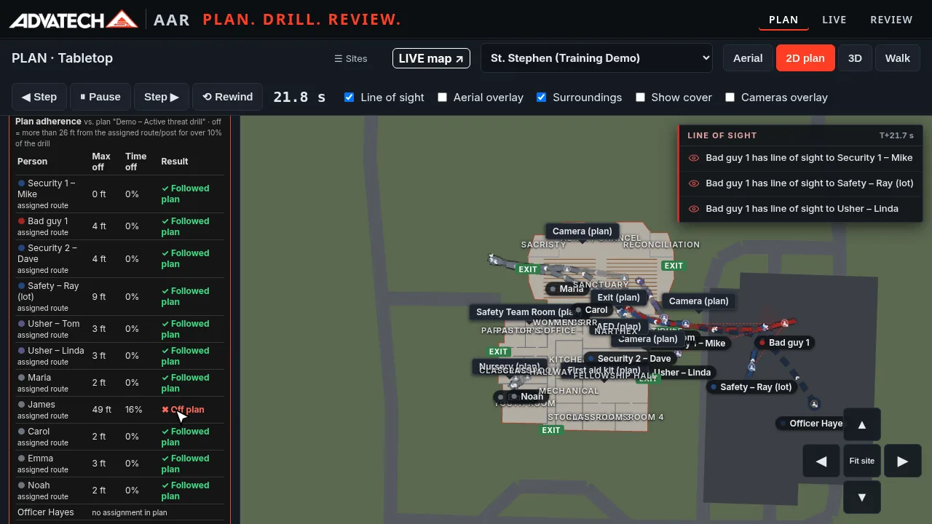The height and width of the screenshot is (524, 932).
Task: Pan the map right with the arrow
Action: click(903, 461)
